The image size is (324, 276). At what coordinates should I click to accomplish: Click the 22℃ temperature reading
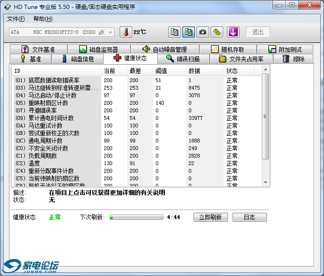(x=140, y=32)
